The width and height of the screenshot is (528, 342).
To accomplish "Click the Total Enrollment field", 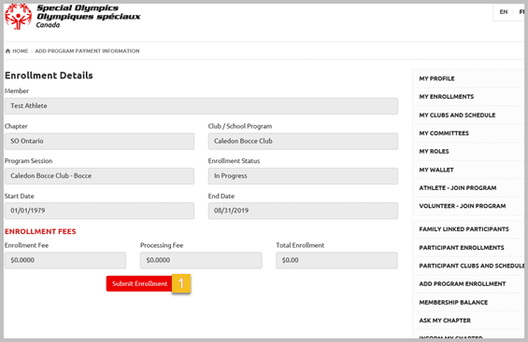I will tap(336, 260).
